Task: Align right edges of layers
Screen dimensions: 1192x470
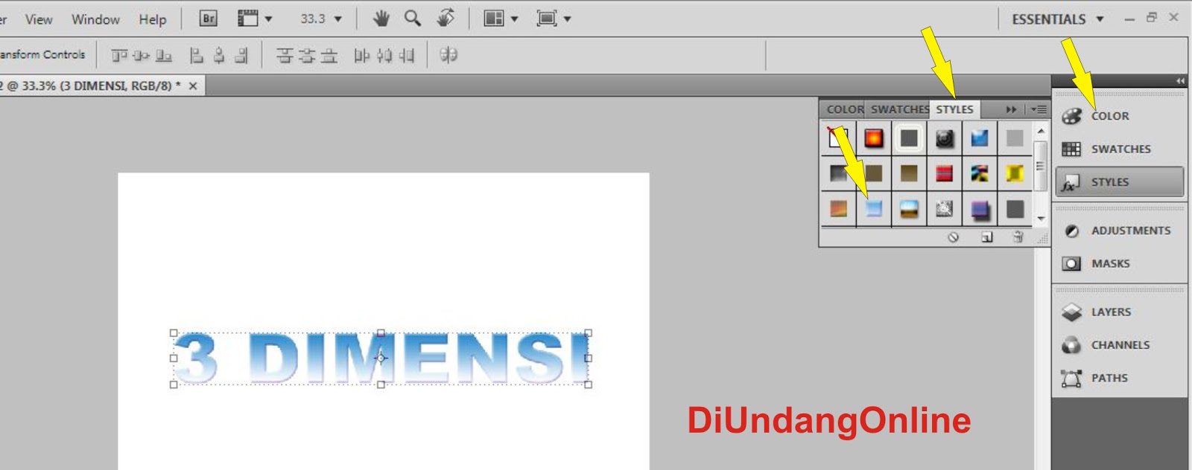Action: [x=241, y=55]
